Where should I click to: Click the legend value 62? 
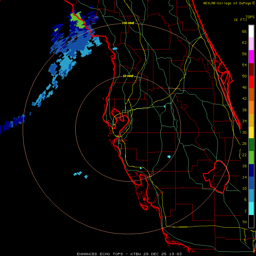(x=244, y=43)
